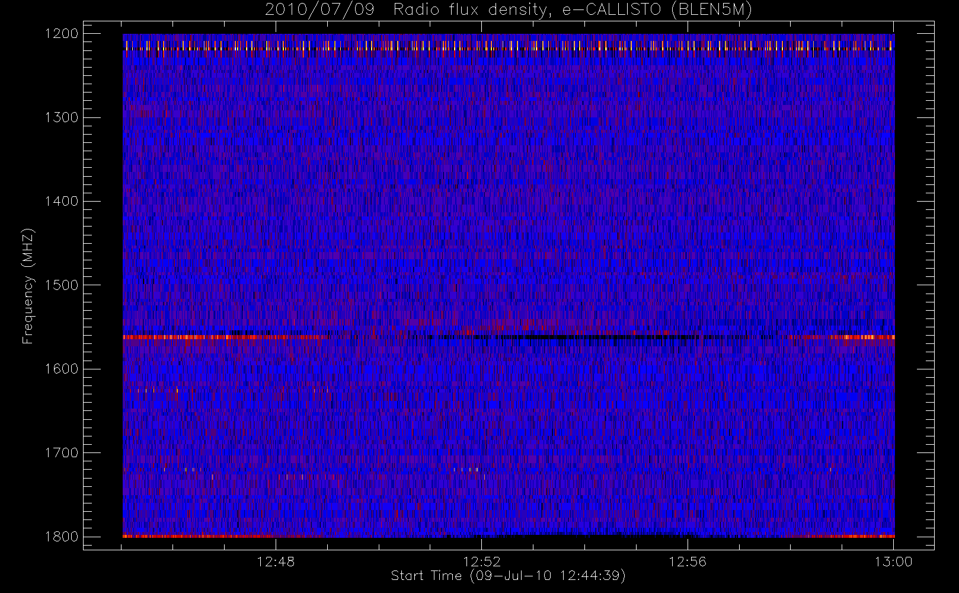This screenshot has height=593, width=959.
Task: Click the 1200 frequency tick label
Action: pyautogui.click(x=62, y=34)
